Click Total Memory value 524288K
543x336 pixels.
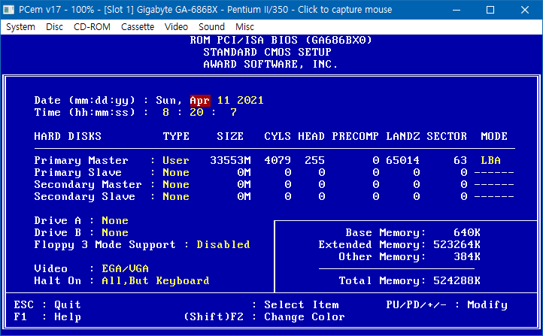[x=457, y=280]
